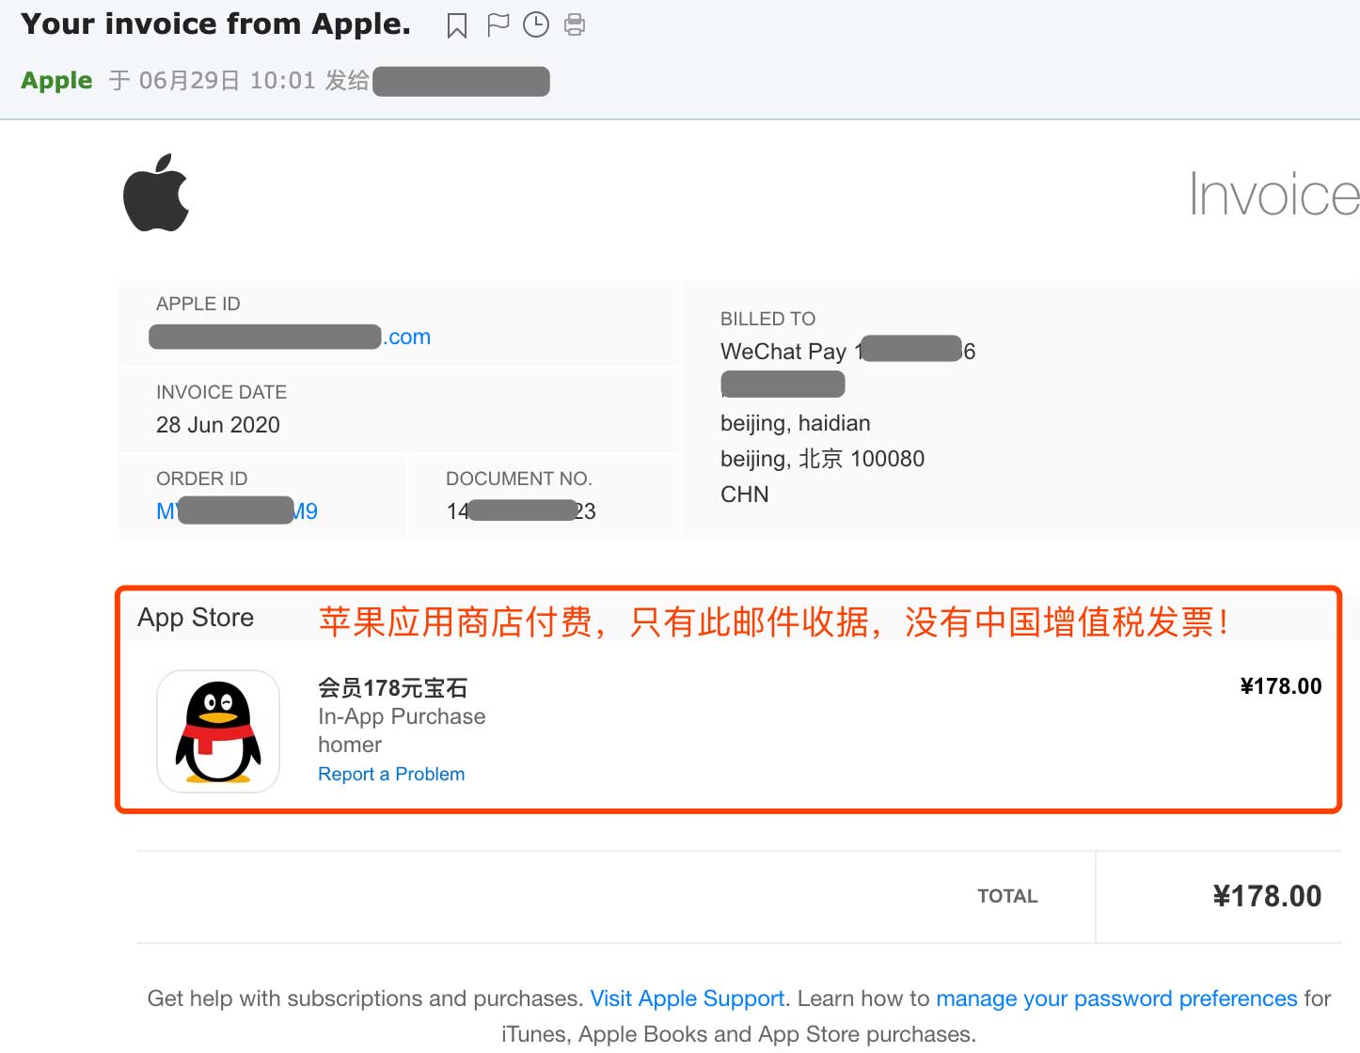Click the sent time 06月29日 10:01
The width and height of the screenshot is (1360, 1053).
227,81
